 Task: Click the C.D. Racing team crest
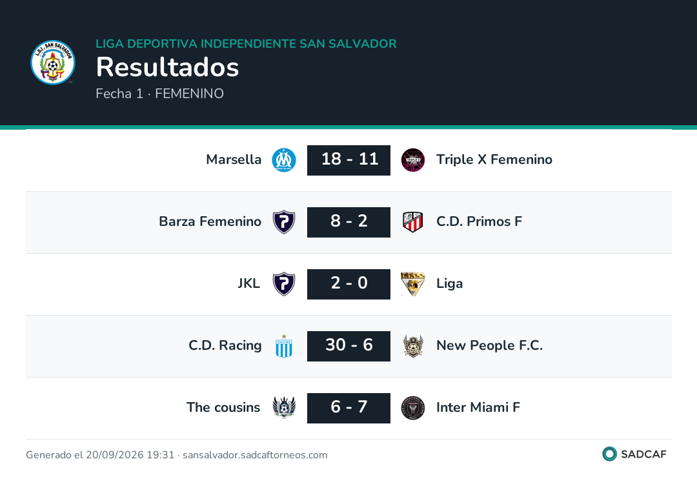point(284,346)
